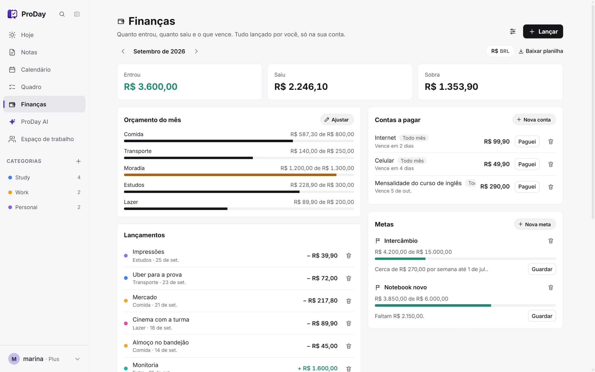Select the Finanças sidebar item
595x372 pixels.
[x=44, y=104]
